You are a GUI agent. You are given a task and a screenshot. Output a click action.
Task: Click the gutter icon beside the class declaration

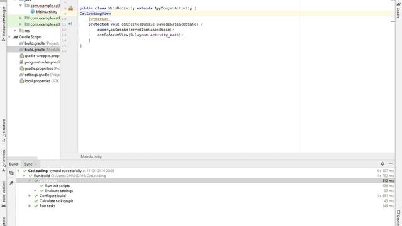click(71, 8)
